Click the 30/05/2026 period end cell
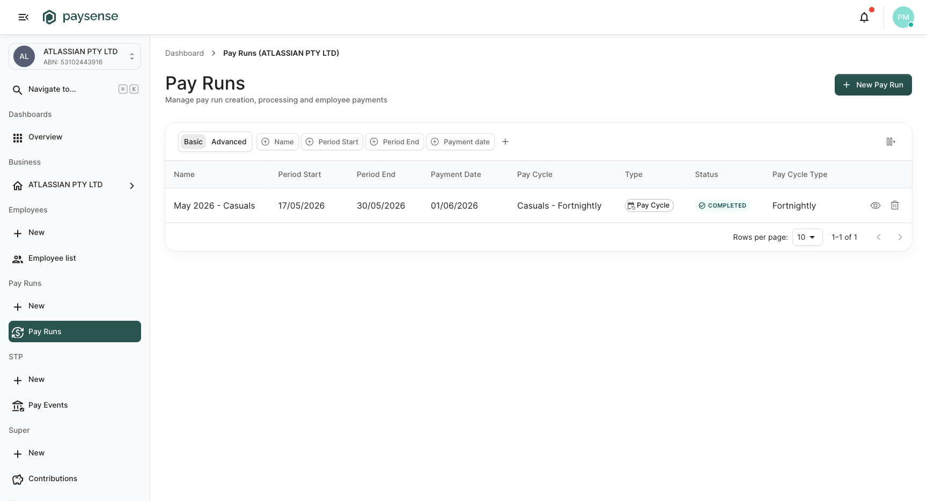 pyautogui.click(x=381, y=205)
